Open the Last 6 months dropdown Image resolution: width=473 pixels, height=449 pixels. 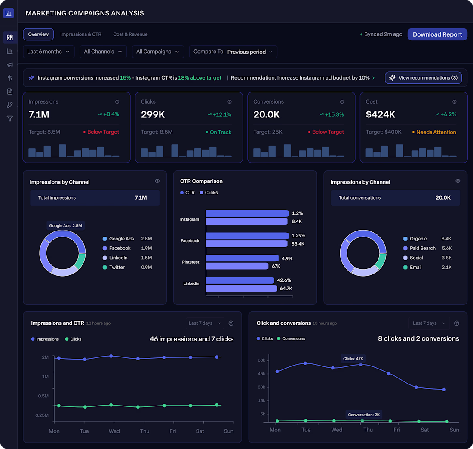coord(49,52)
